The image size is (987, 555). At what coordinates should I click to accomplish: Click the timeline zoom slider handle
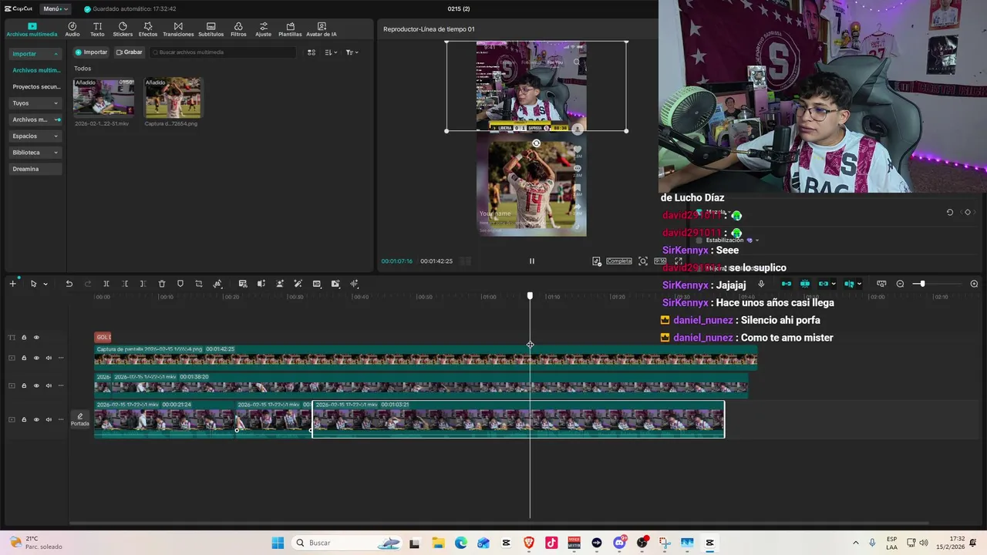[921, 284]
